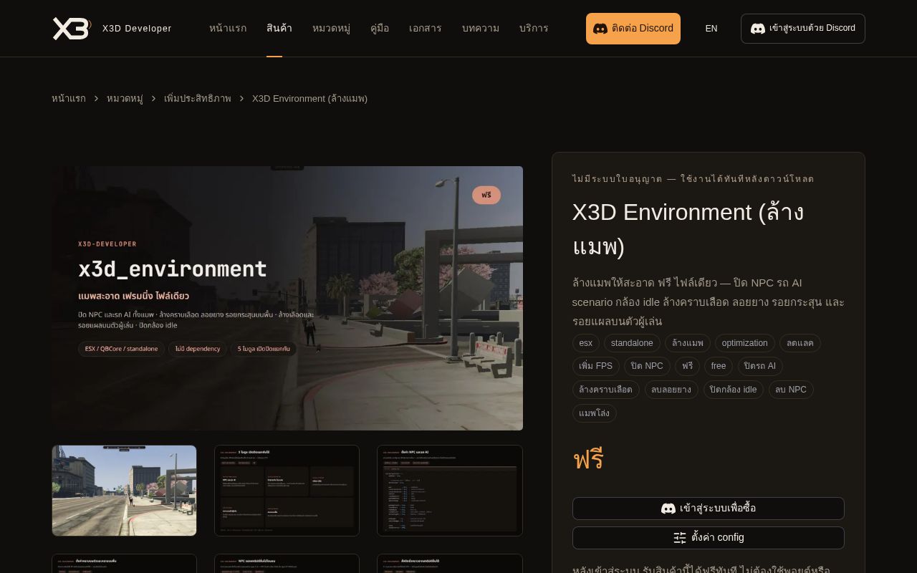This screenshot has width=917, height=573.
Task: Open the หน้าแรก navigation item
Action: [x=228, y=29]
